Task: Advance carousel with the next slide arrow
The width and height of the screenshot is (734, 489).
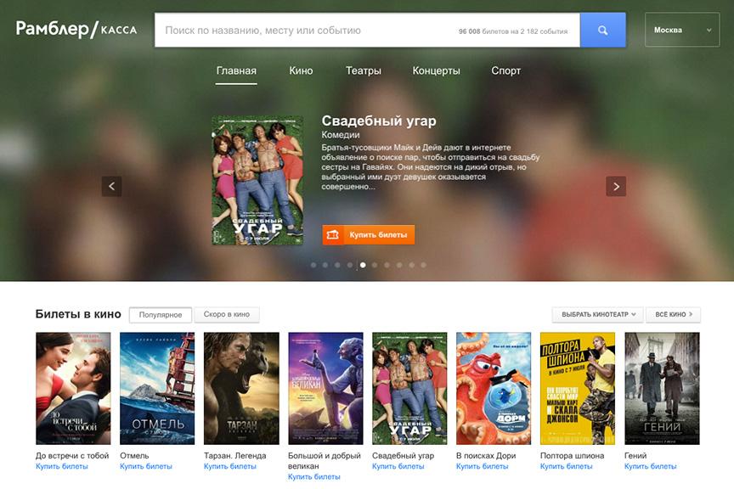Action: tap(616, 186)
